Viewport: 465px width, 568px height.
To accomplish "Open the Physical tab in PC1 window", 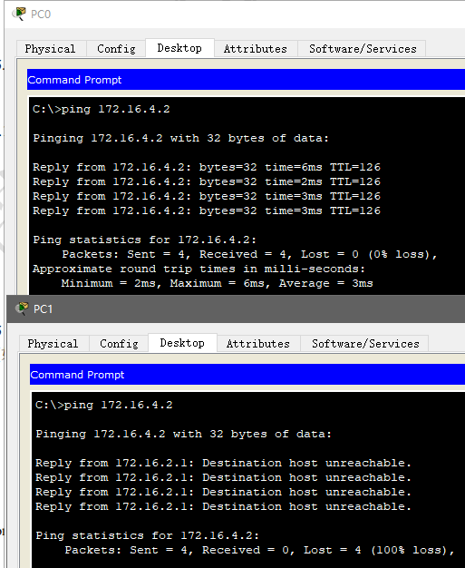I will [x=53, y=344].
